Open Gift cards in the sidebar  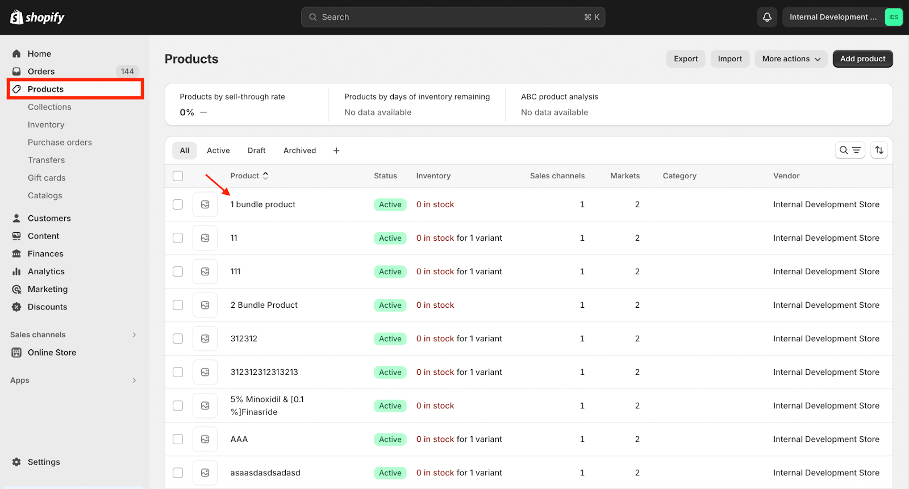point(47,178)
